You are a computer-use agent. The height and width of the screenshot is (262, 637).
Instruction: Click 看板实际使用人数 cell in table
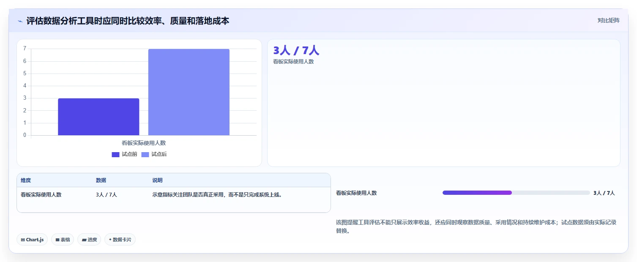[x=41, y=195]
